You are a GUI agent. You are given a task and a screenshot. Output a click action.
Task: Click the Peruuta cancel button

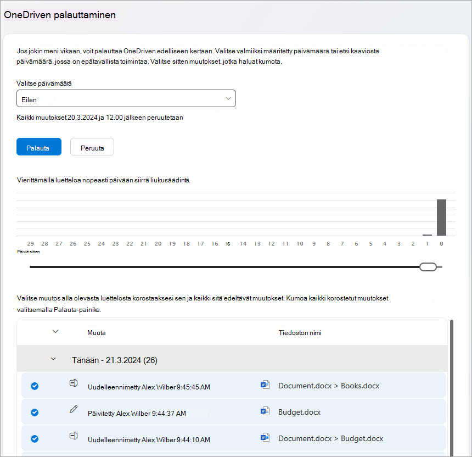[x=92, y=147]
